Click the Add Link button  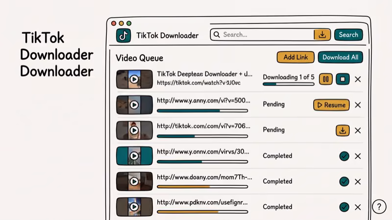295,57
